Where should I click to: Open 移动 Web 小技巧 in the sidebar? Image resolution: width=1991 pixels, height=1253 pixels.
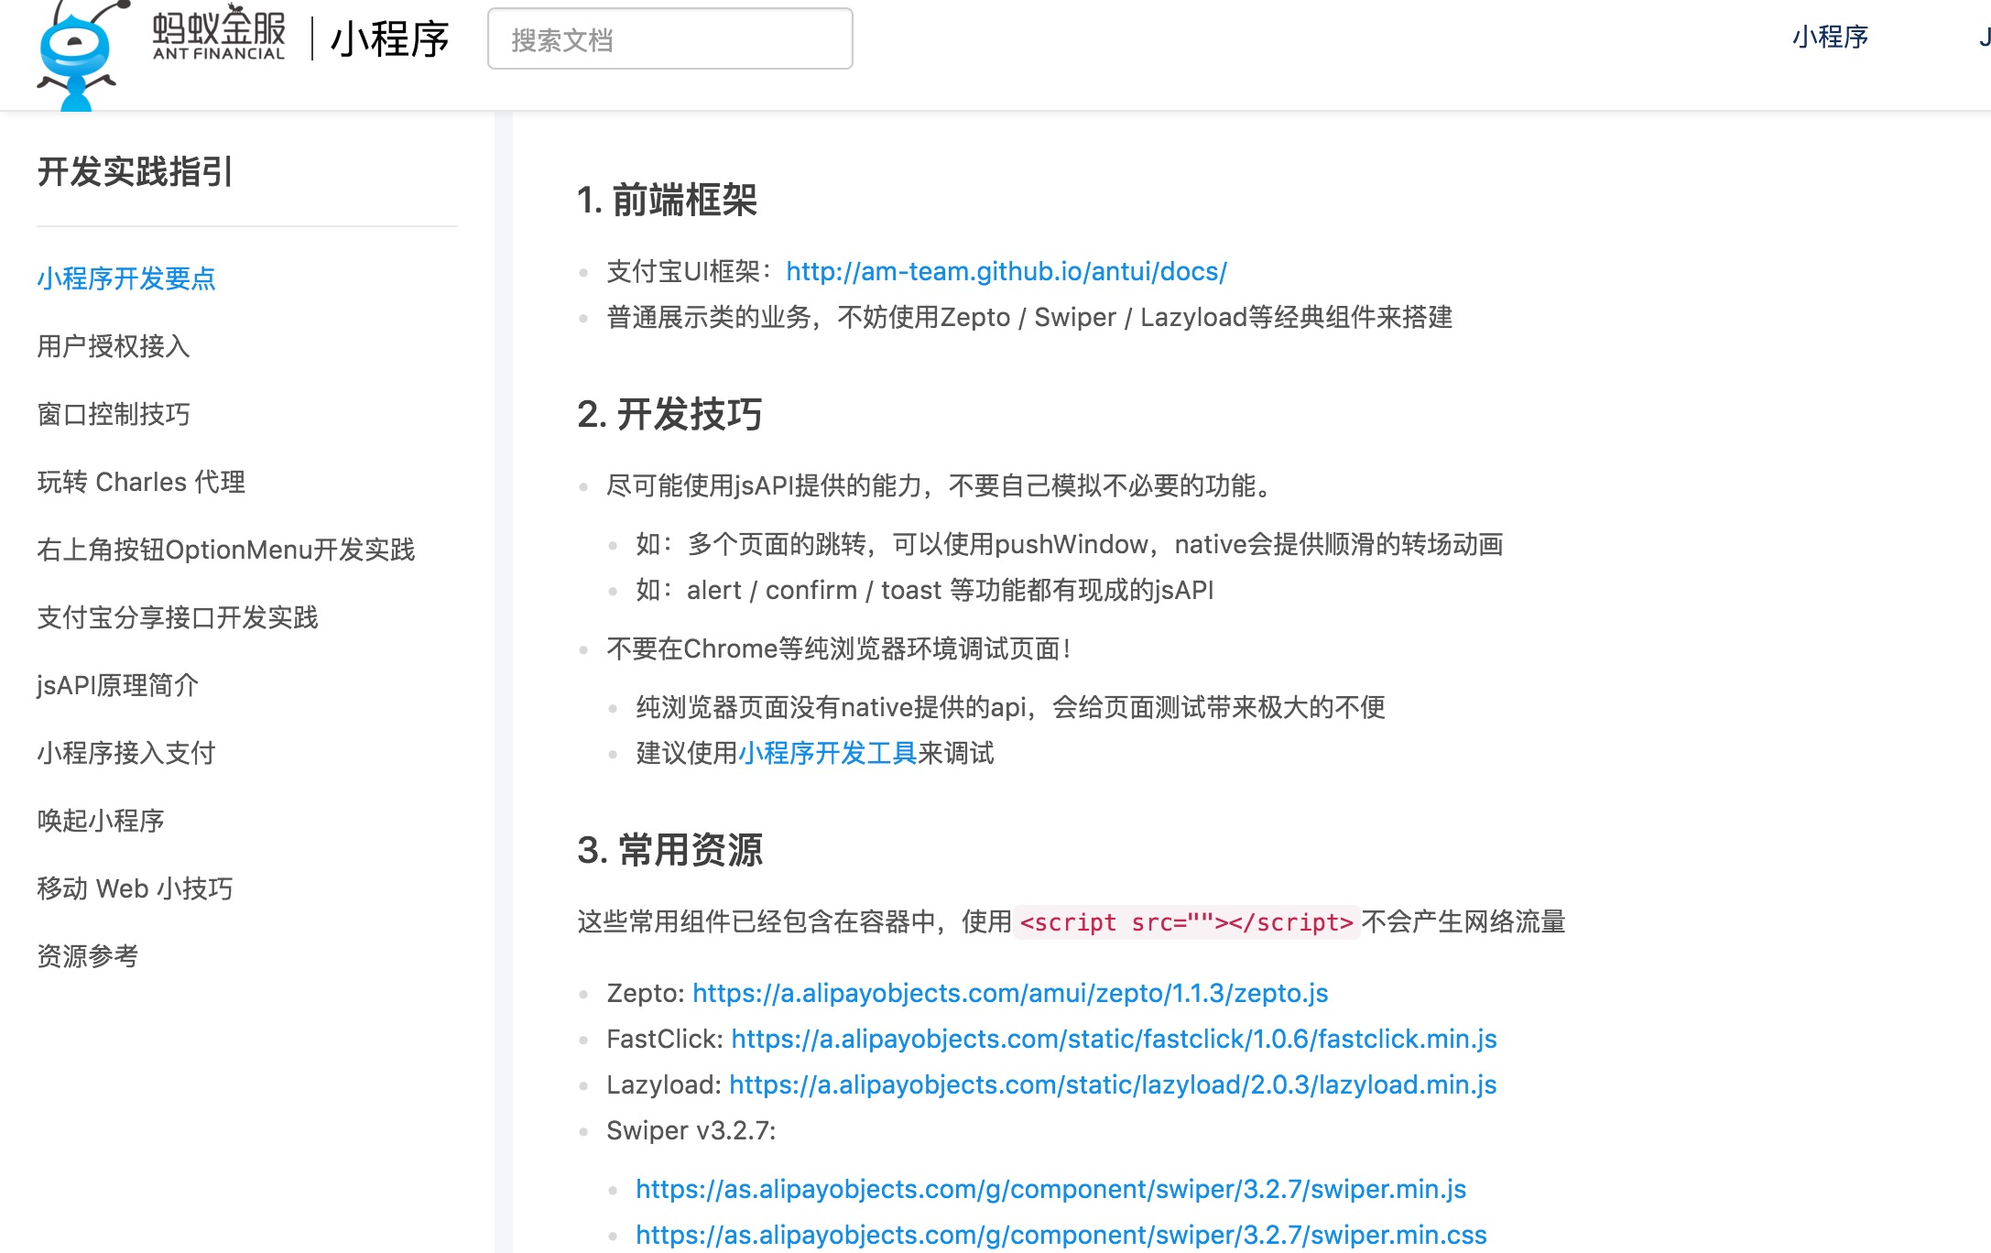click(x=135, y=888)
